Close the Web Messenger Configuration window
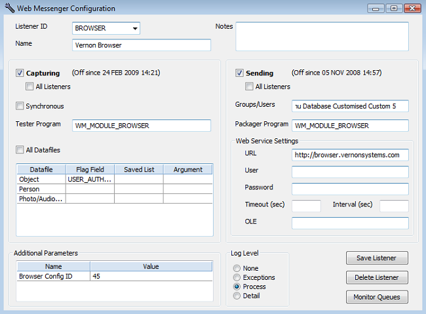The width and height of the screenshot is (426, 314). tap(412, 9)
